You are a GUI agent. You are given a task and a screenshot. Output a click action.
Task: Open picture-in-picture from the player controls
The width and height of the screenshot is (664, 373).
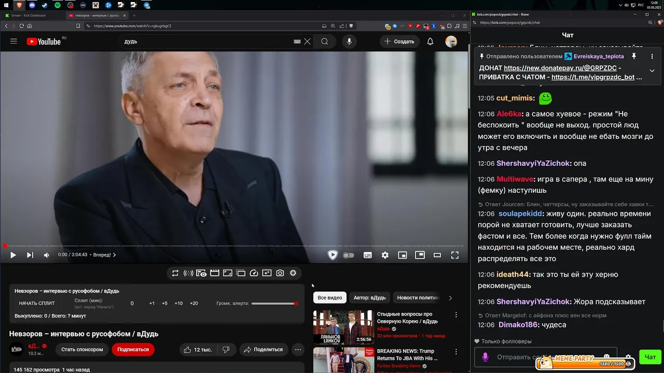point(420,255)
